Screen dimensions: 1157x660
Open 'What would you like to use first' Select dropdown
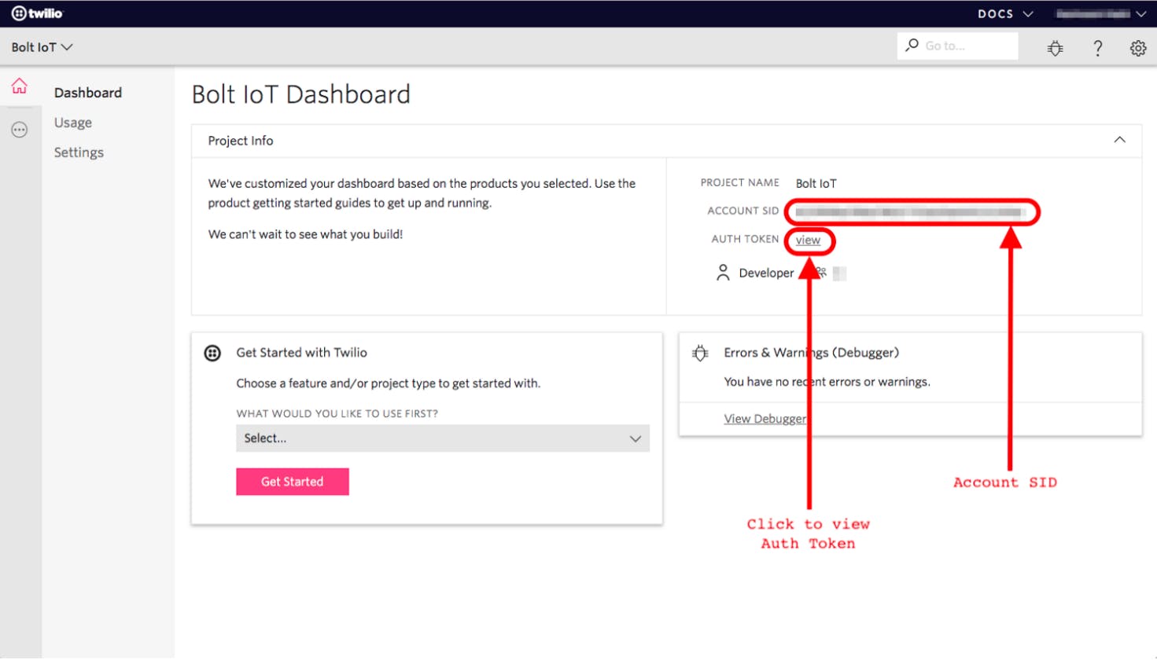(x=443, y=438)
